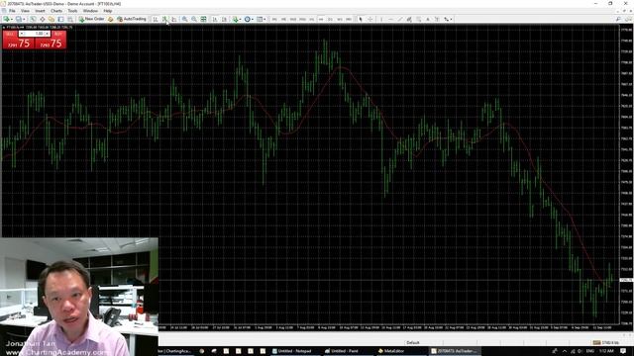The height and width of the screenshot is (356, 634).
Task: Select the W1 timeframe
Action: pyautogui.click(x=340, y=19)
